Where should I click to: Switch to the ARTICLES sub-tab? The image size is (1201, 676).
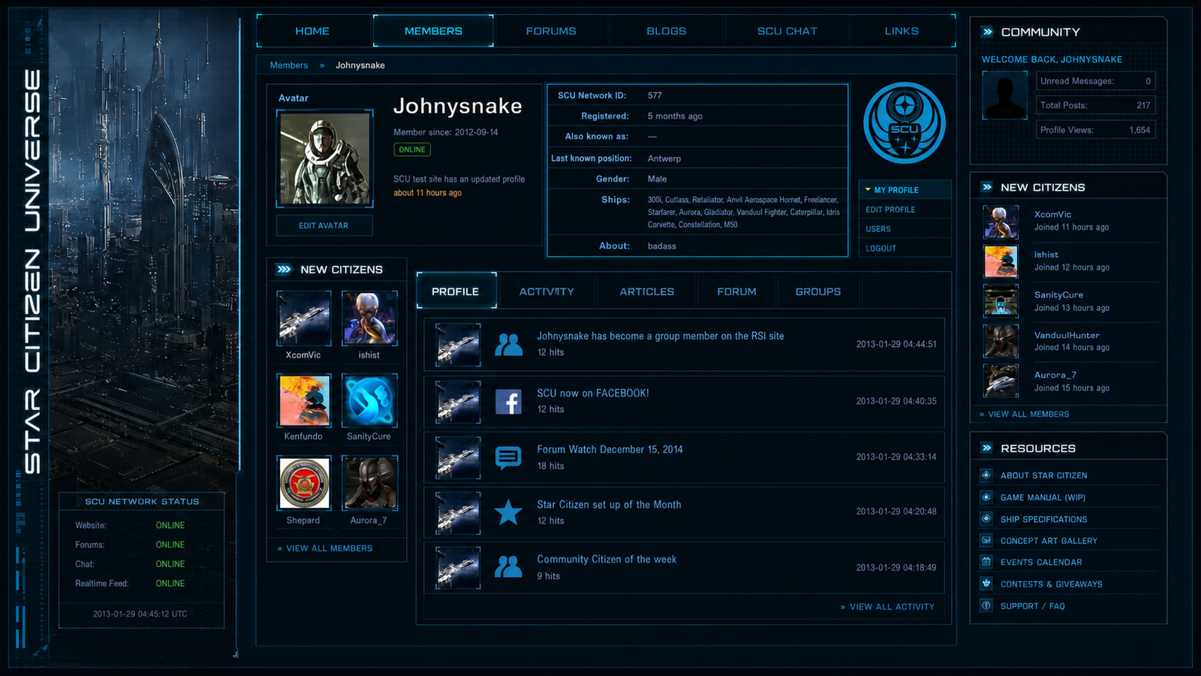click(x=647, y=291)
